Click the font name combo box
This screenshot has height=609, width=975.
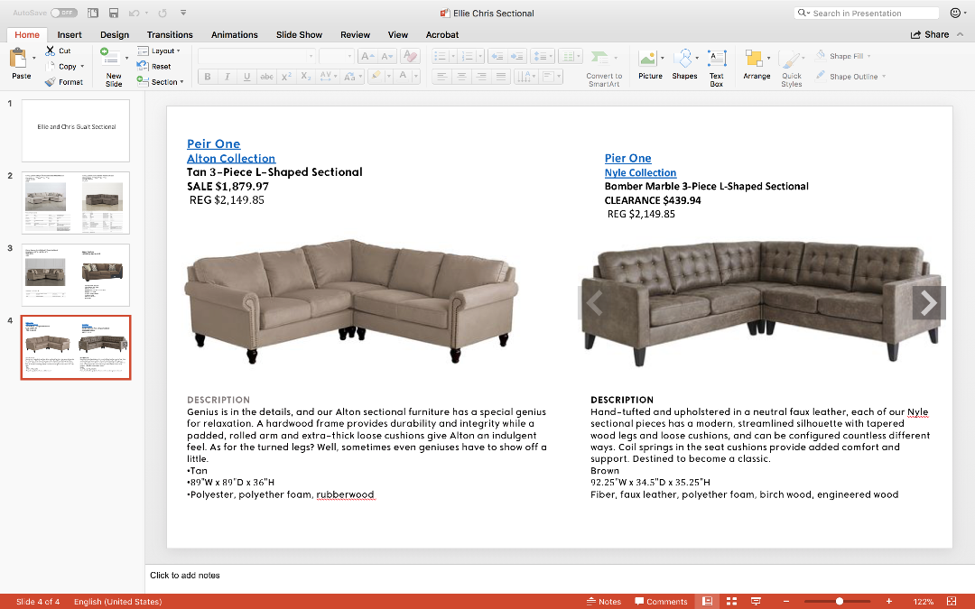click(x=256, y=56)
